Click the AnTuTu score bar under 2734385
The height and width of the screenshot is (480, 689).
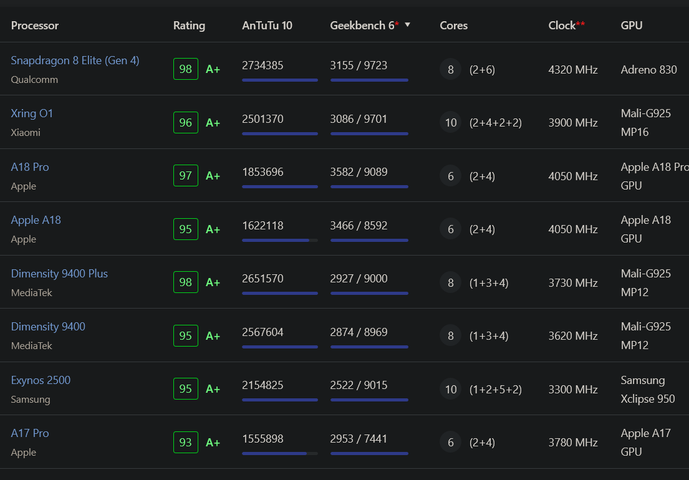pyautogui.click(x=280, y=80)
